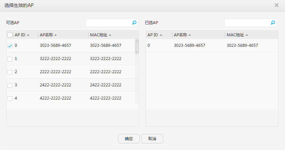
Task: Sort available list by MAC地址 column
Action: click(x=100, y=35)
